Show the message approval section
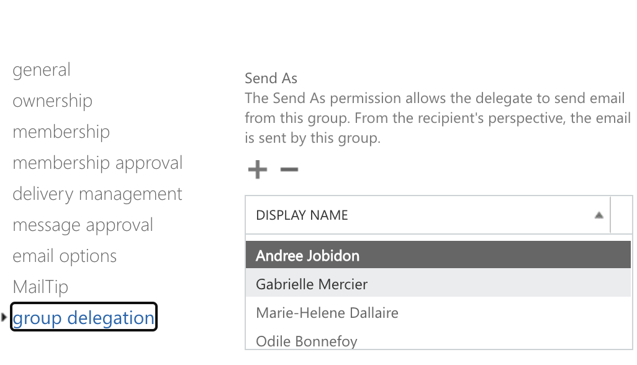Viewport: 637px width, 365px height. tap(83, 225)
